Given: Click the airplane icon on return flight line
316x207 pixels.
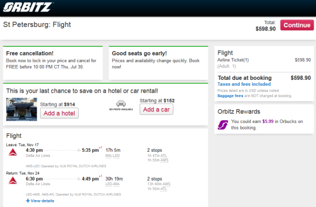Looking at the screenshot, I should click(79, 179).
